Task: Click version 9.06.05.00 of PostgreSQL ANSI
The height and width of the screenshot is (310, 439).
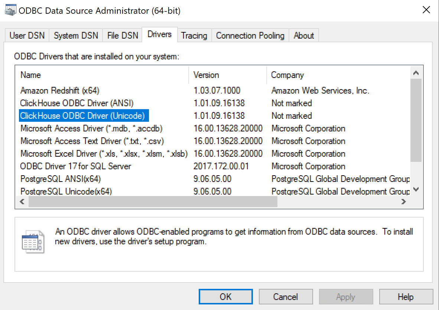Action: (212, 179)
